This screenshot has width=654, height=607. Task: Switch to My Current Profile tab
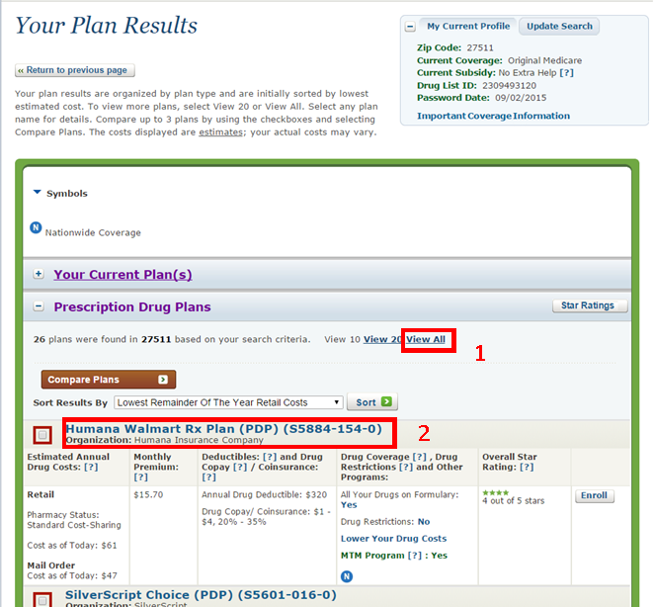coord(468,27)
